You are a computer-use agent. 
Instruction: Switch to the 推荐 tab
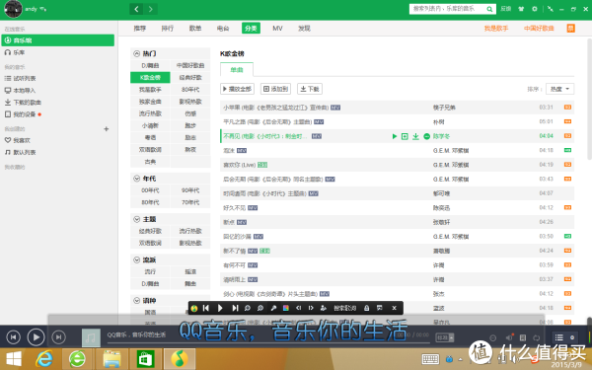coord(140,29)
